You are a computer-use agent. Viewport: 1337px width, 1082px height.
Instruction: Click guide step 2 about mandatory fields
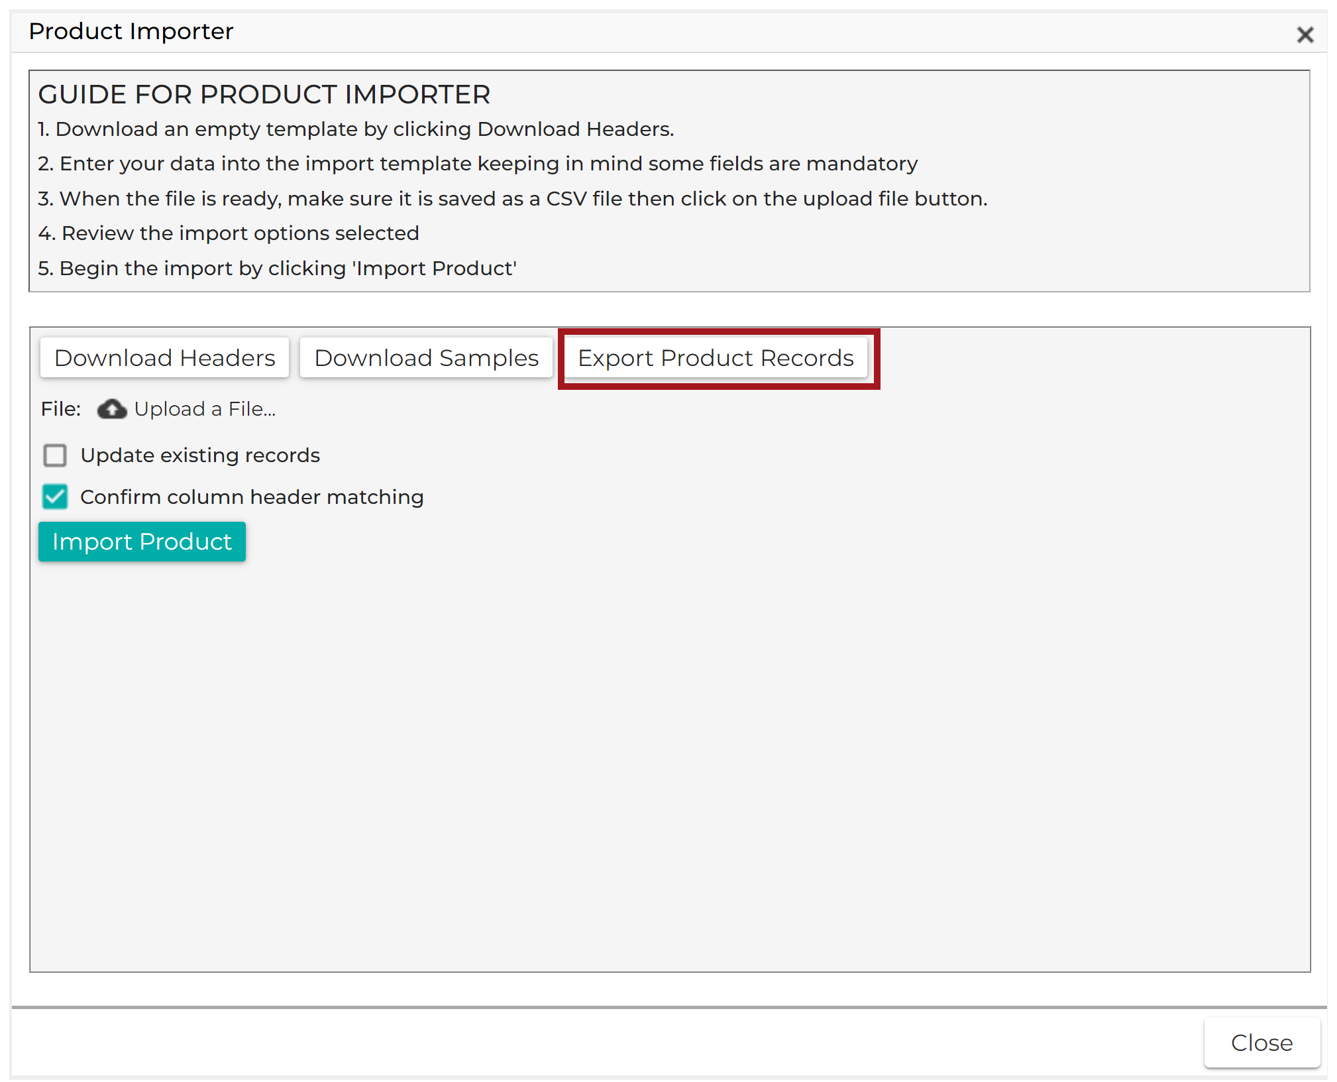tap(478, 164)
